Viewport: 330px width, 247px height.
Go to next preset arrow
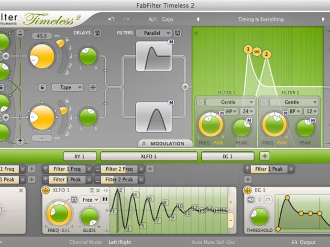323,19
